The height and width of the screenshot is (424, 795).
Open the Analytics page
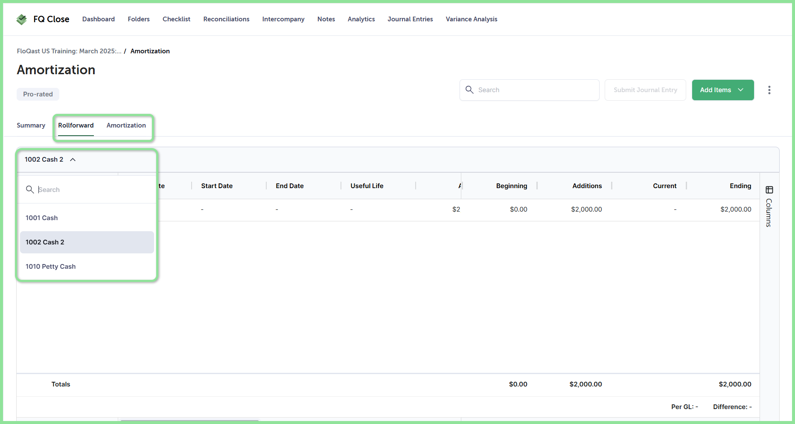click(361, 19)
